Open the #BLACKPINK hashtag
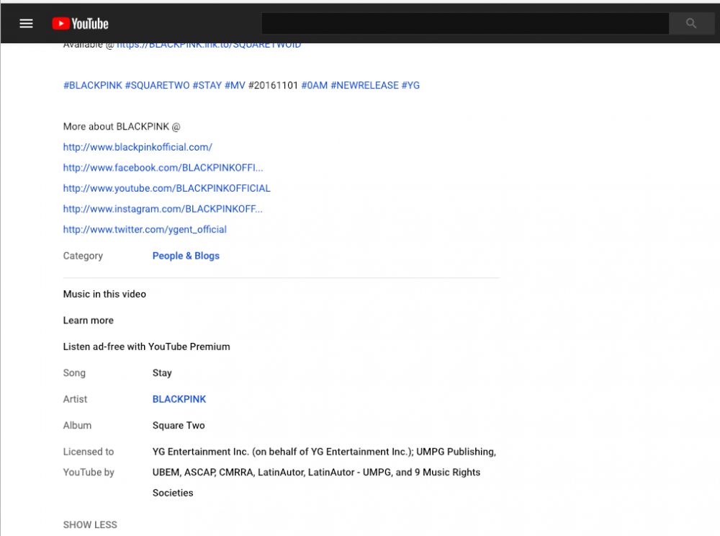This screenshot has height=536, width=720. [92, 85]
